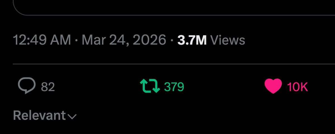Click the 82 replies count
Screen dimensions: 335x134
pos(48,87)
